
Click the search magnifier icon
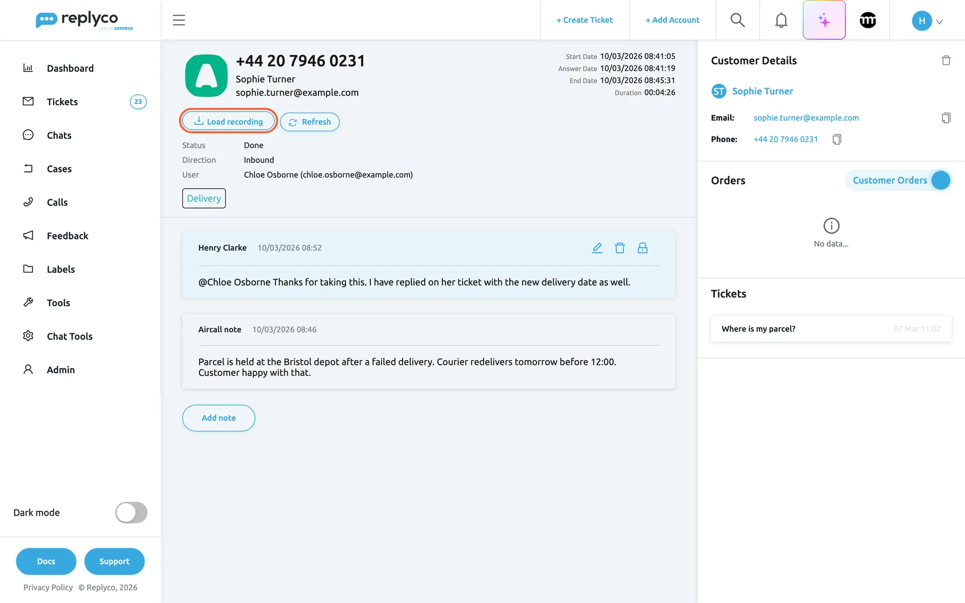point(738,20)
